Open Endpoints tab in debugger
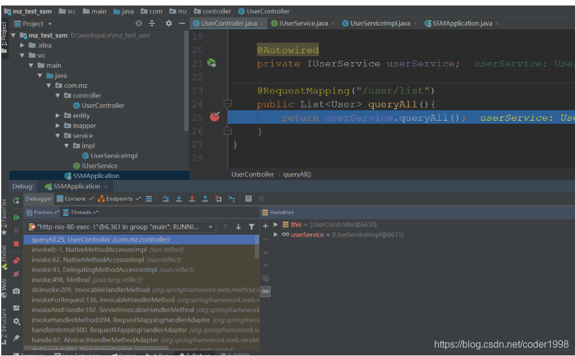The image size is (575, 356). coord(119,199)
